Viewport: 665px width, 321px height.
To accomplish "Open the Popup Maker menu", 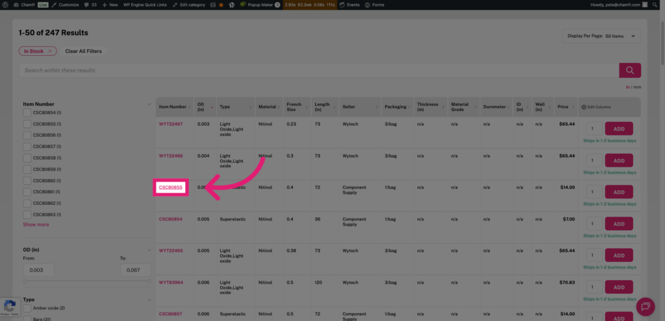I will tap(260, 5).
